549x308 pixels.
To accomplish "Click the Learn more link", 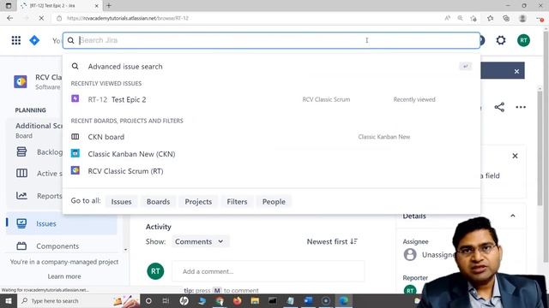I will pyautogui.click(x=64, y=276).
